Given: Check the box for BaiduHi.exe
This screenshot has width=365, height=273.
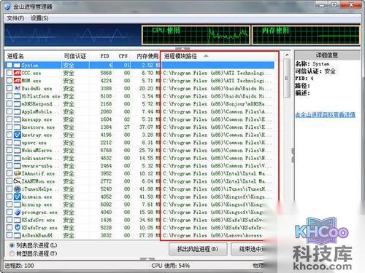Looking at the screenshot, I should pos(9,88).
